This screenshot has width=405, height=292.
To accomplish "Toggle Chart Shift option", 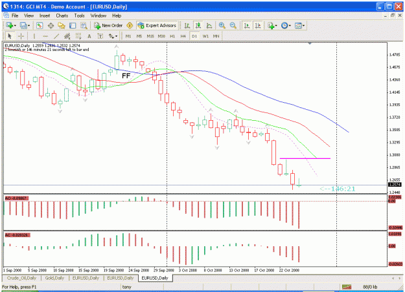I will tap(258, 25).
